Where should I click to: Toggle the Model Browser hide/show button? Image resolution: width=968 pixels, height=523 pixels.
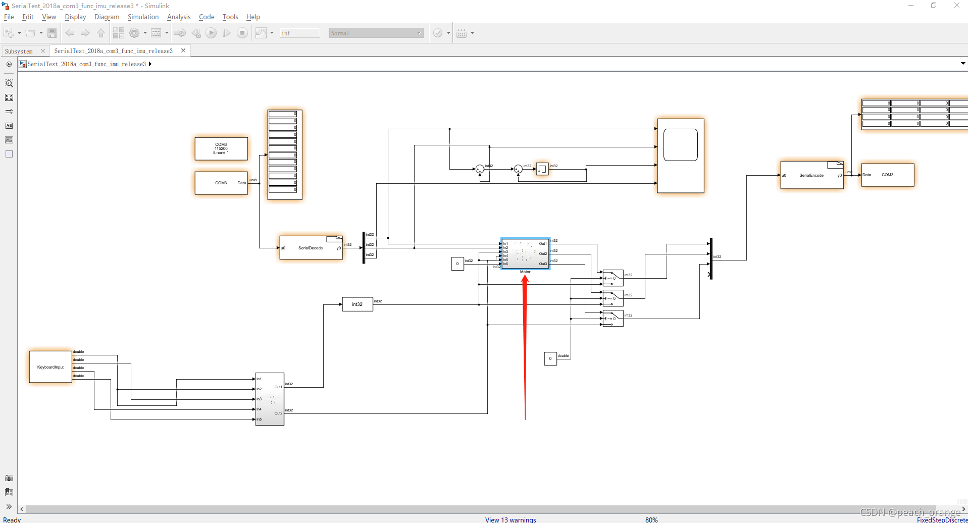(x=9, y=64)
